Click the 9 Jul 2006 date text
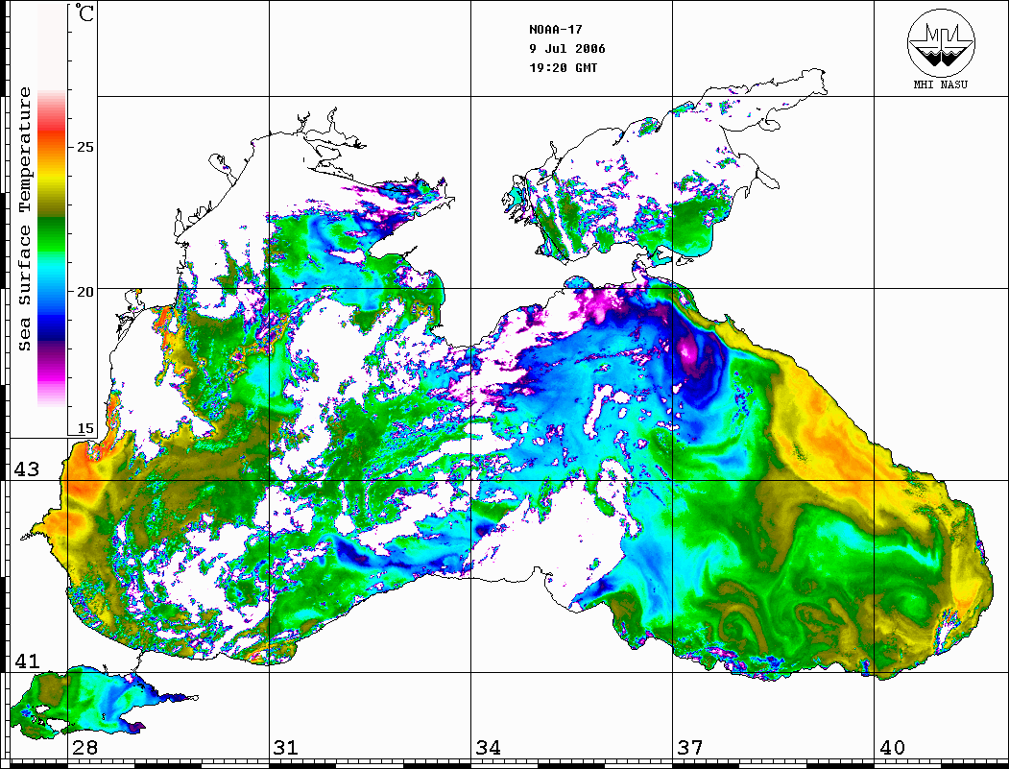 point(566,49)
